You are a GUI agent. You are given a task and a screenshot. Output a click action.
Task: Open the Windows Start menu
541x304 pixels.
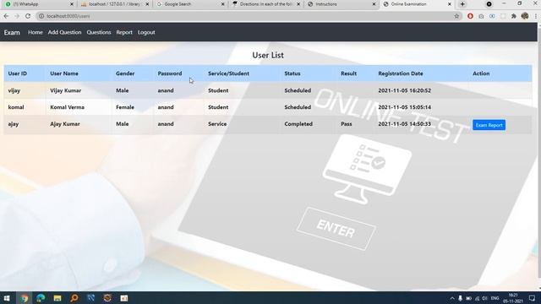click(x=7, y=298)
